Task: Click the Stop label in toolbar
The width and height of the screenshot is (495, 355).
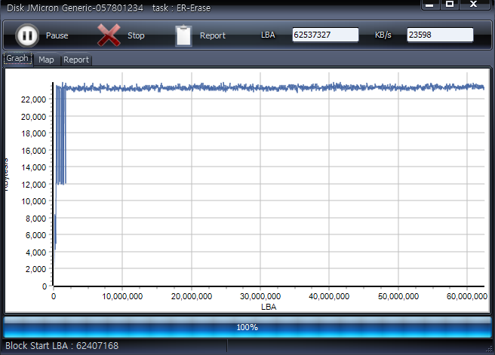Action: (136, 35)
